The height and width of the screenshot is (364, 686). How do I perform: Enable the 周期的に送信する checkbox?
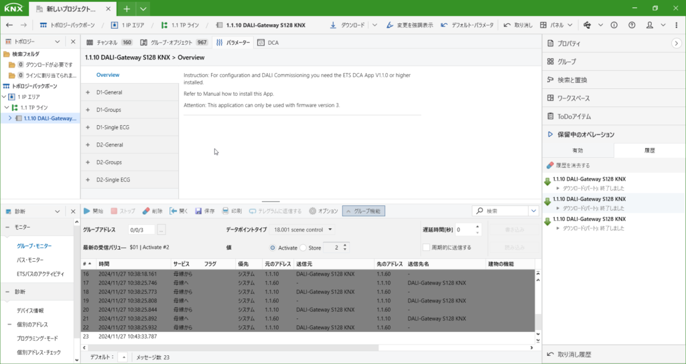pos(426,248)
